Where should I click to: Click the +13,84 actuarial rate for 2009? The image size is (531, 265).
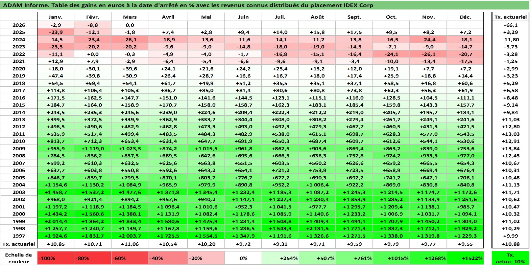pyautogui.click(x=510, y=149)
